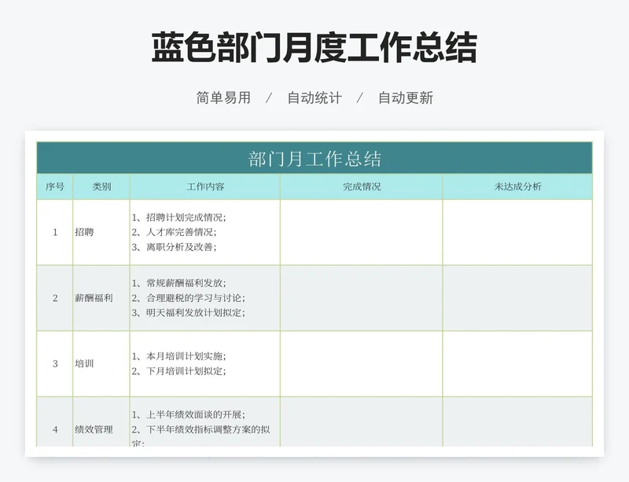The height and width of the screenshot is (482, 629).
Task: Click the row number cell '1'
Action: (x=55, y=233)
